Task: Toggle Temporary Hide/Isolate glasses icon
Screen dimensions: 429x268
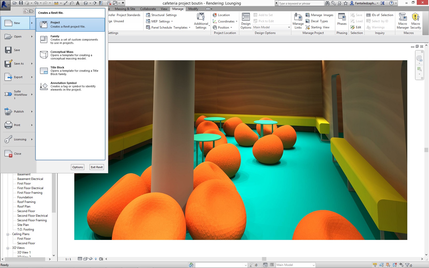Action: (90, 259)
